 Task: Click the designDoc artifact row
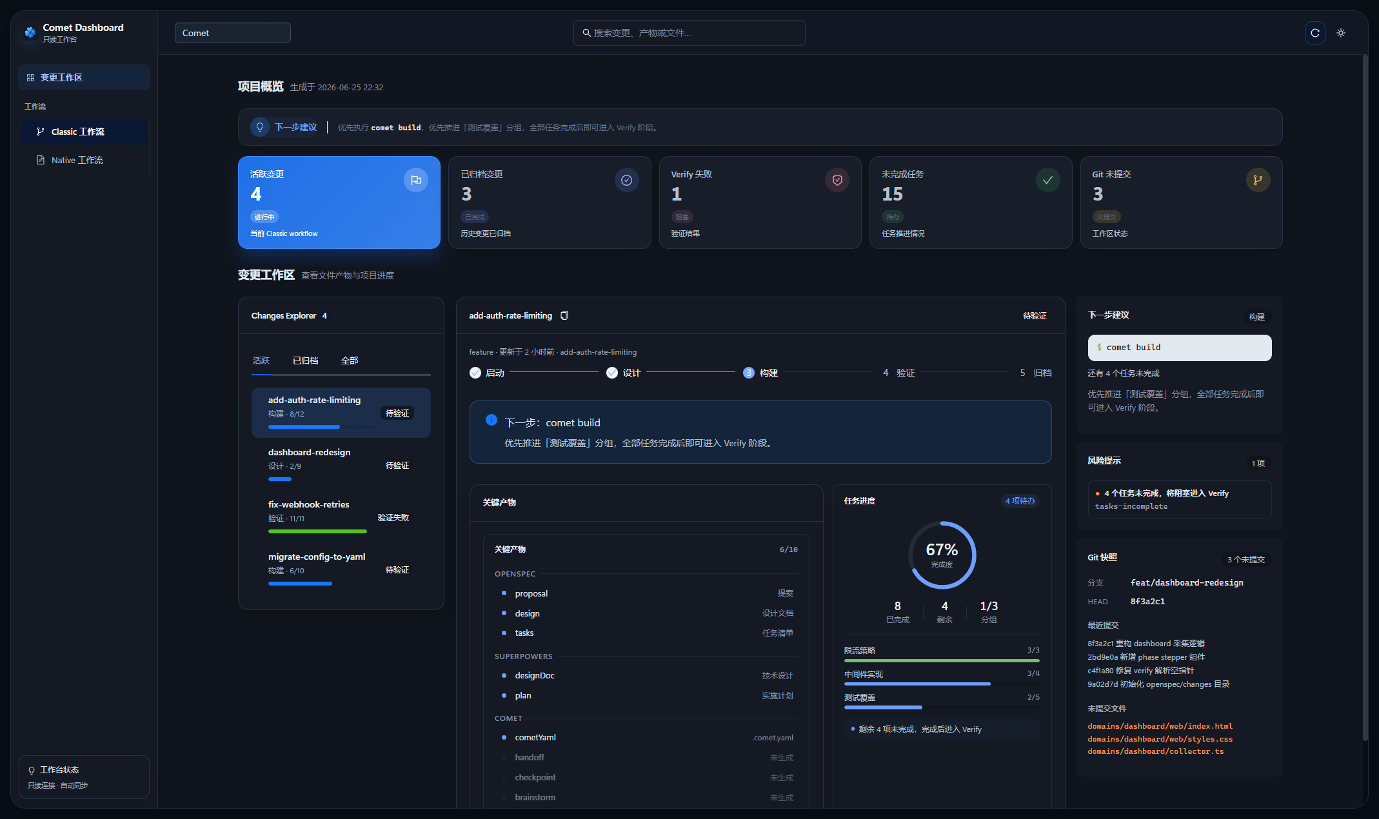pos(646,676)
